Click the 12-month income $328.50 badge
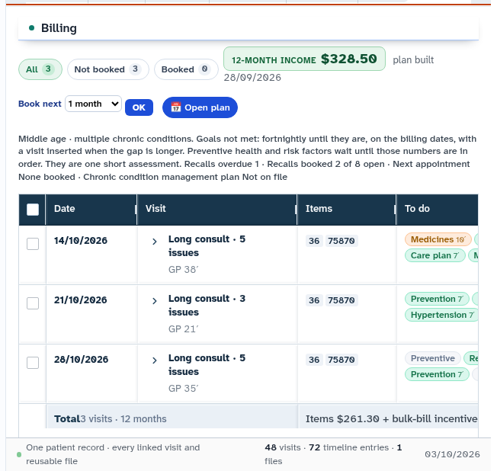Image resolution: width=497 pixels, height=471 pixels. click(x=304, y=59)
